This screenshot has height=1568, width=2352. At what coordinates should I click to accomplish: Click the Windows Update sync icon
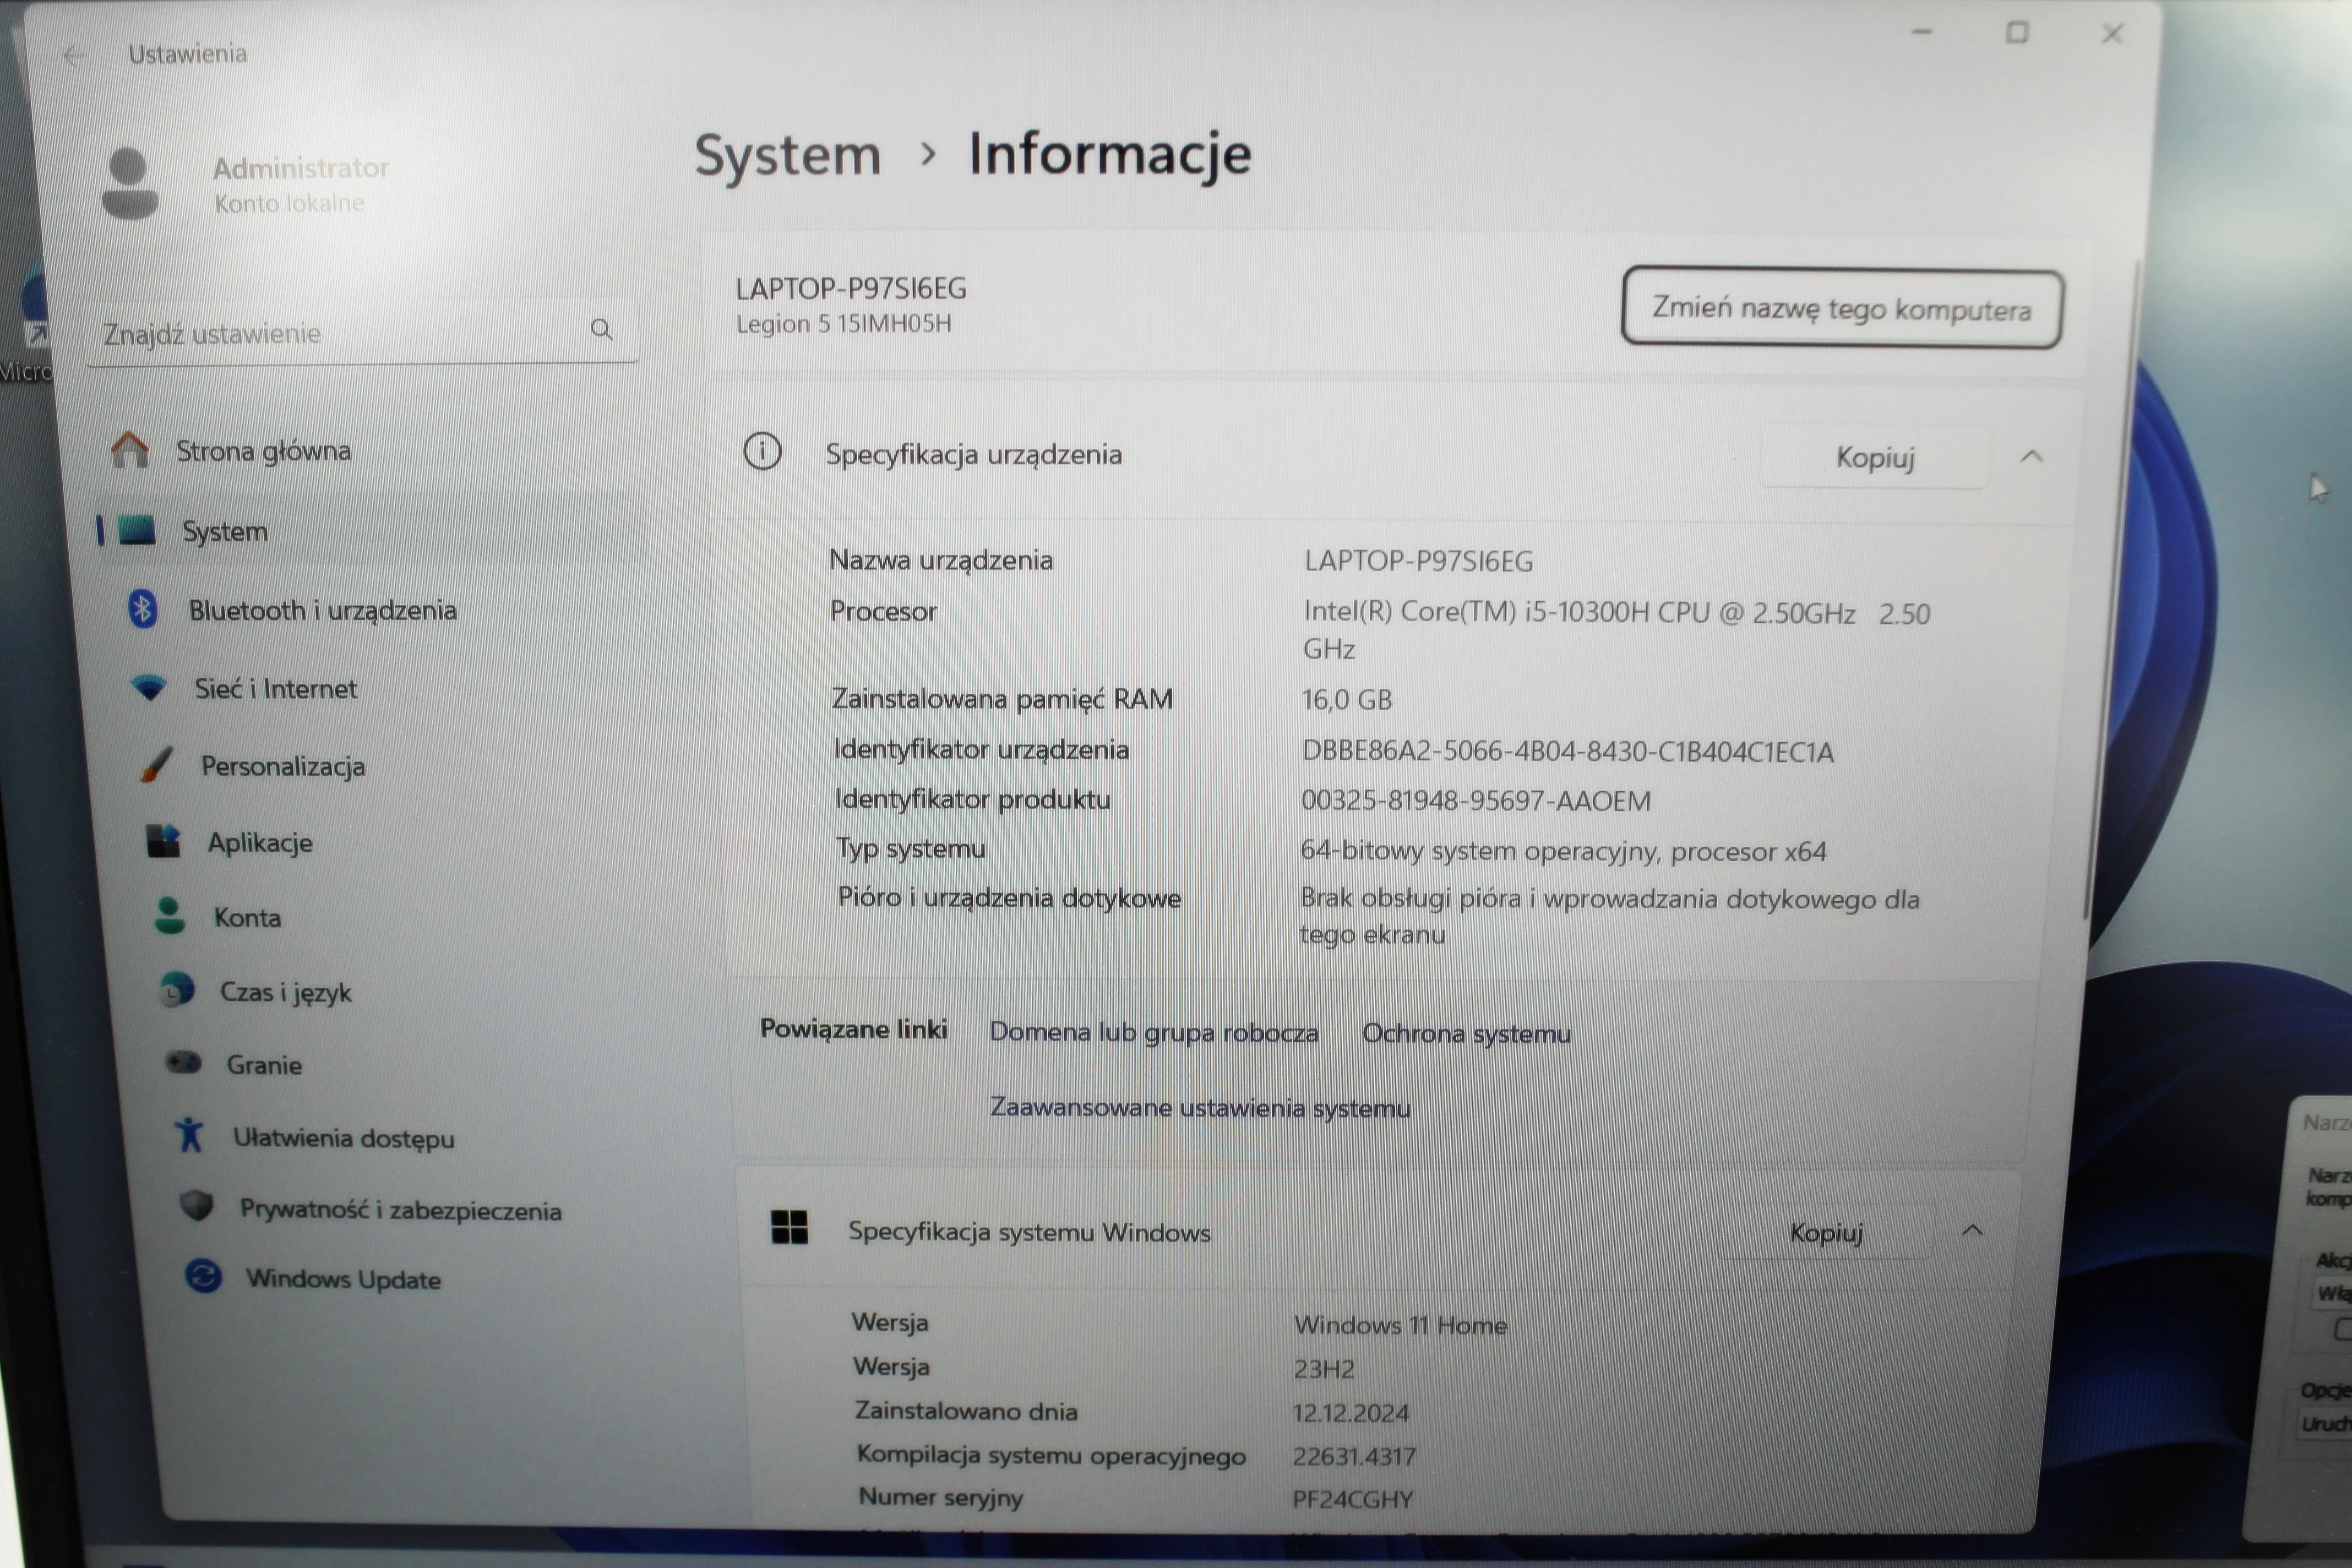click(x=204, y=1276)
